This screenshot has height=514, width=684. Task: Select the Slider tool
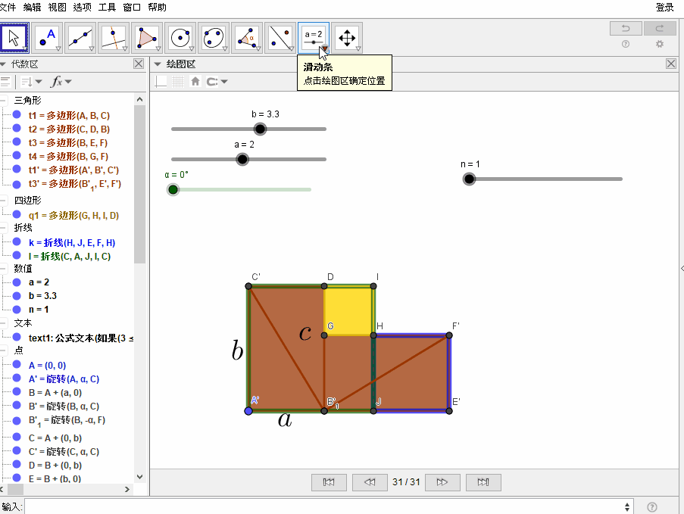pyautogui.click(x=313, y=38)
